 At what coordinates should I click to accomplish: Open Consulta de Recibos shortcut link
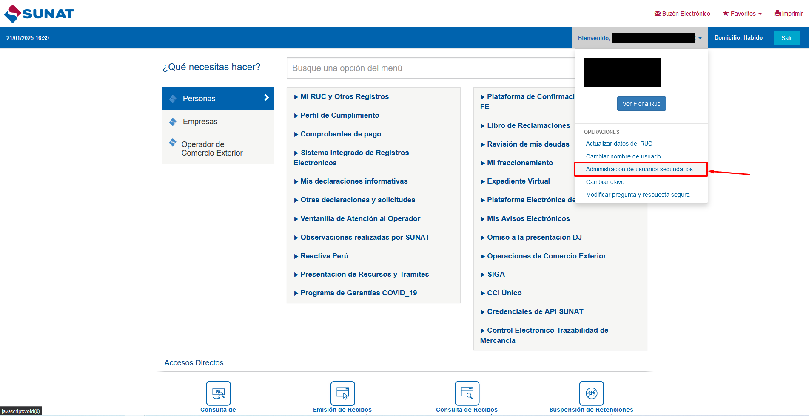click(467, 410)
